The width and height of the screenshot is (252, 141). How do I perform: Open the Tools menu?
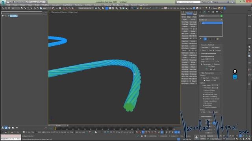[15, 5]
